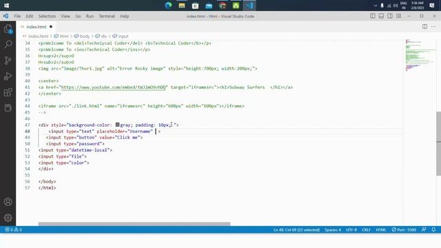Open the Go menu
The height and width of the screenshot is (248, 441).
pos(78,16)
